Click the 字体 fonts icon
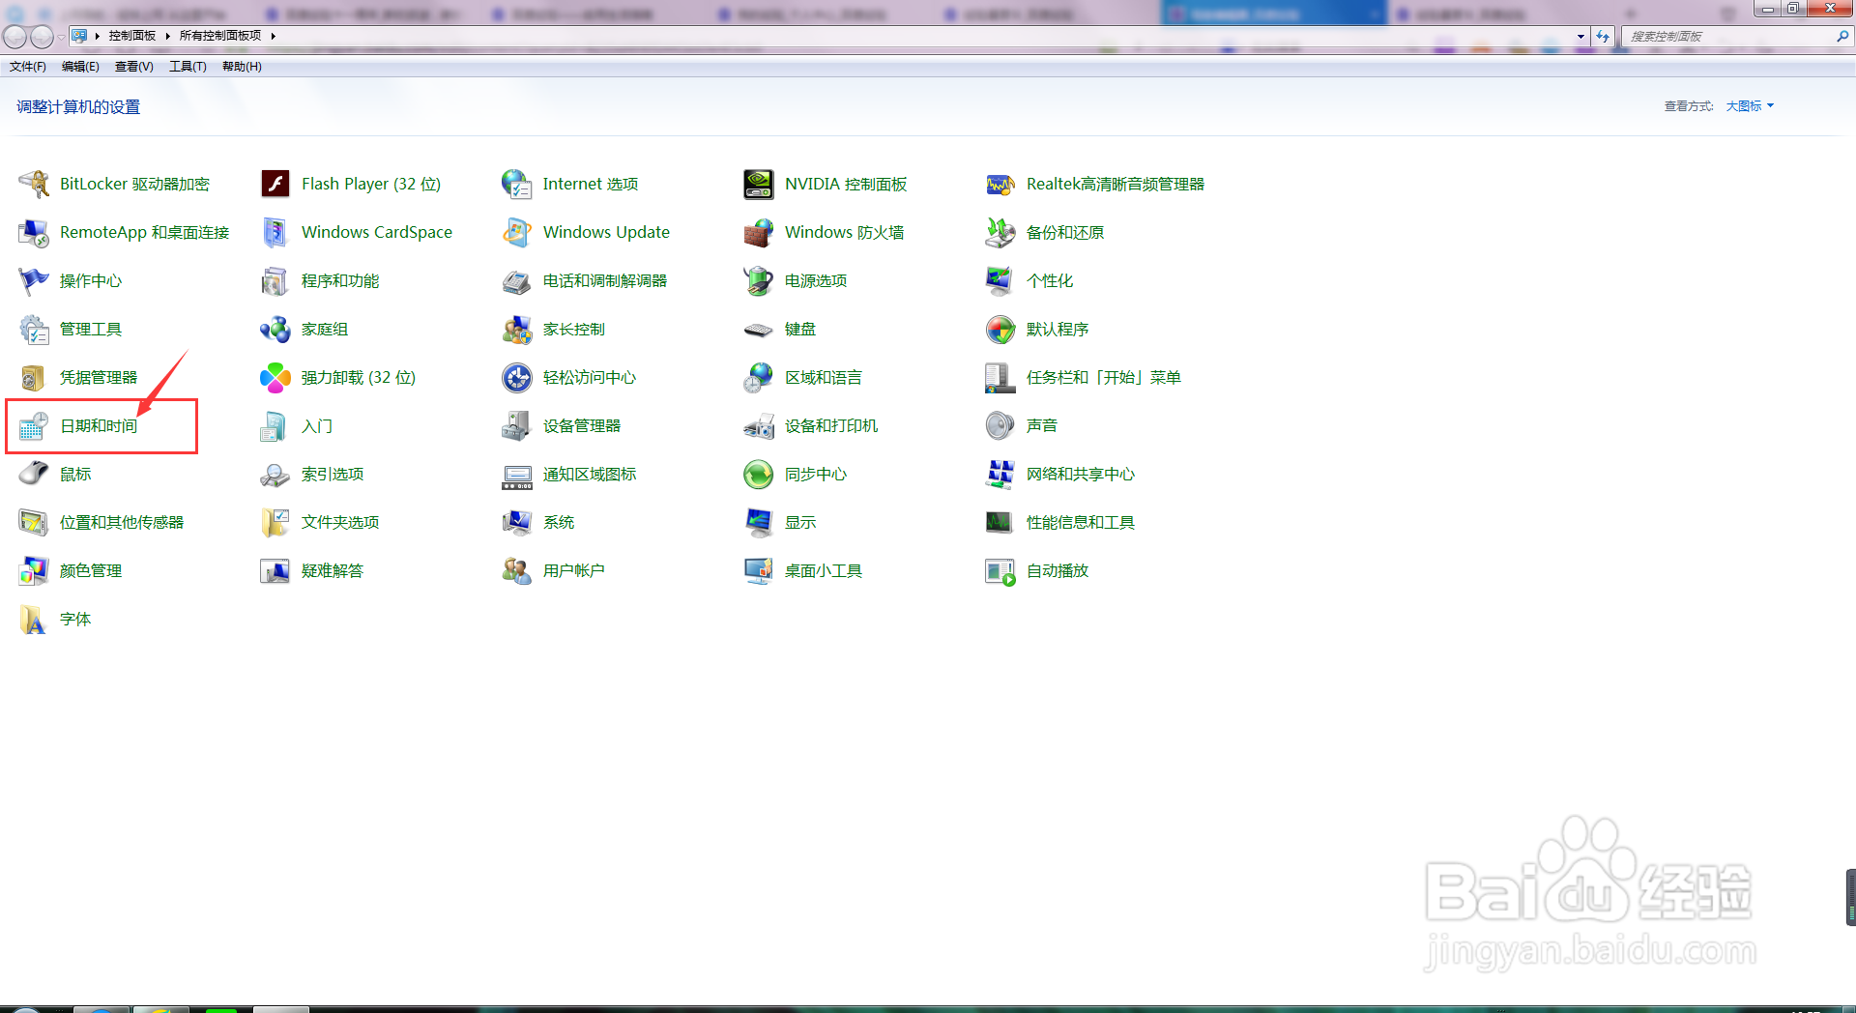Image resolution: width=1856 pixels, height=1013 pixels. 34,619
